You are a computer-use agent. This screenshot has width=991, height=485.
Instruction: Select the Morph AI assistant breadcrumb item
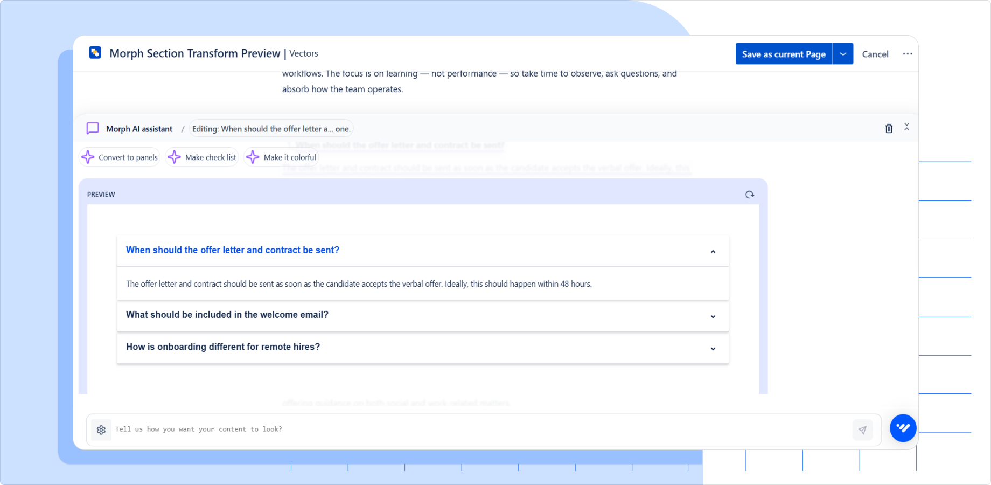coord(139,128)
